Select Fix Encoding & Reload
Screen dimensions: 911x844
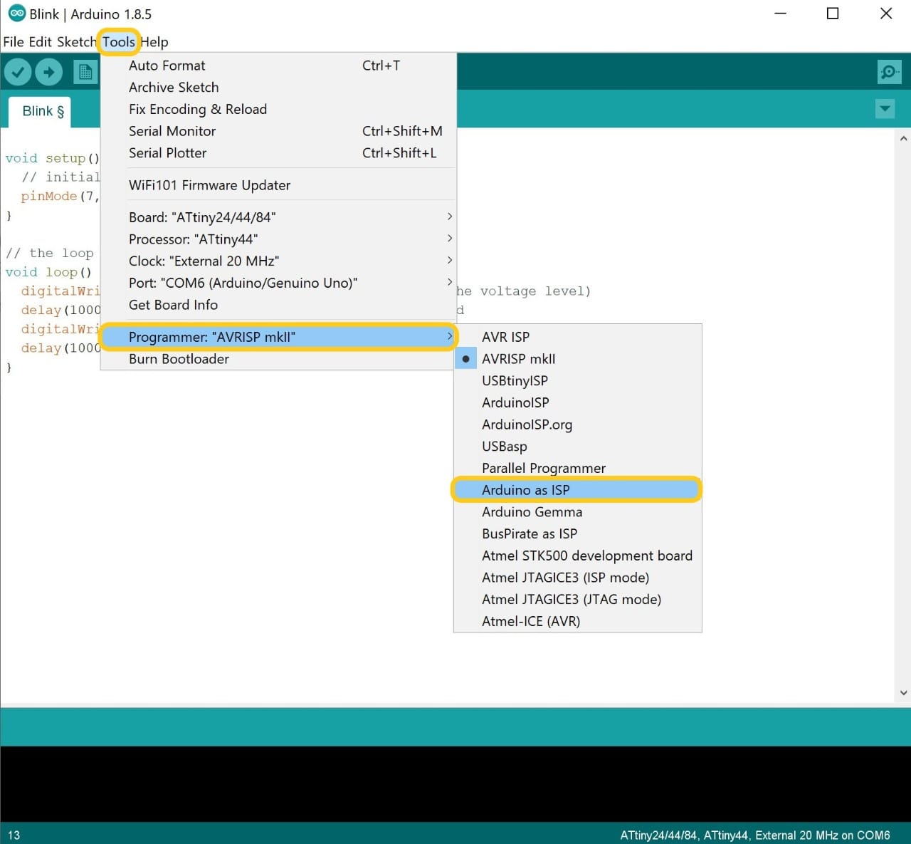(x=278, y=110)
